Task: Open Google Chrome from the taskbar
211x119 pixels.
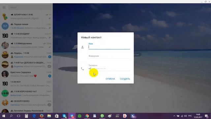Action: [87, 116]
